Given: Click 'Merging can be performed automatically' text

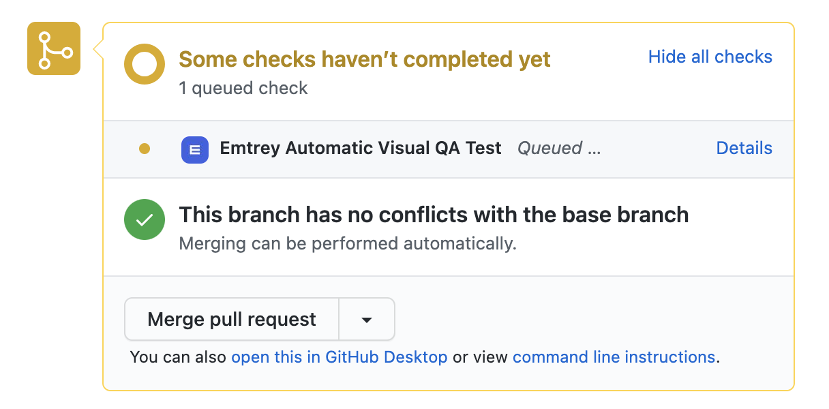Looking at the screenshot, I should pos(348,243).
